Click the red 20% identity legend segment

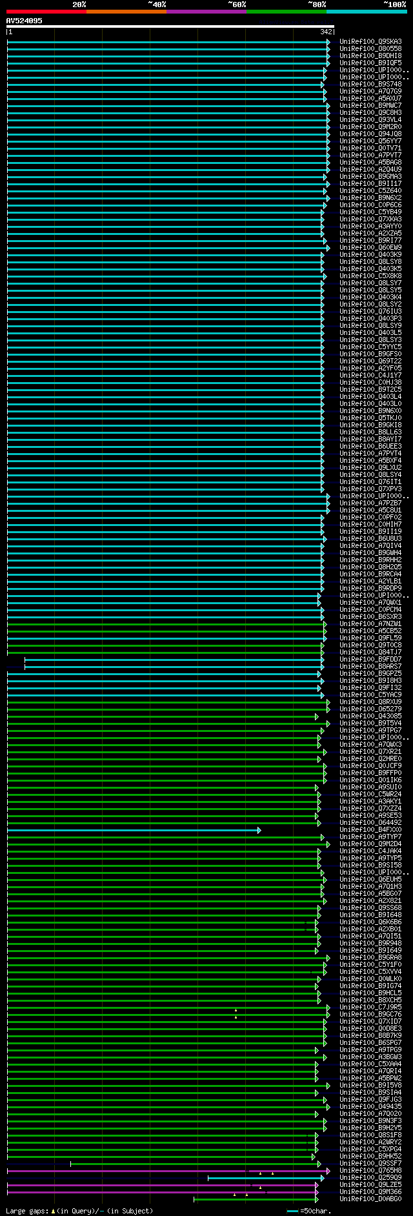tap(46, 12)
